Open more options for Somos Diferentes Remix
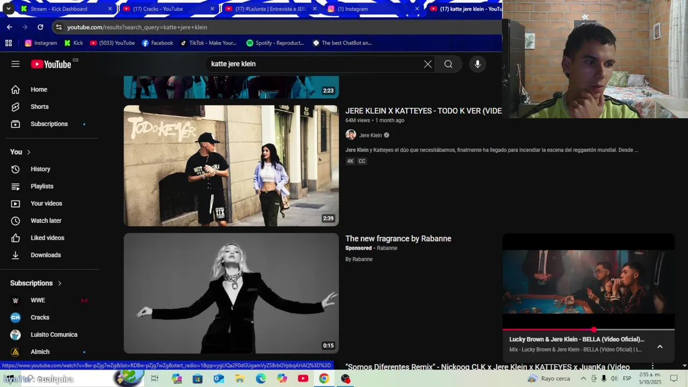The width and height of the screenshot is (688, 387). [x=653, y=367]
